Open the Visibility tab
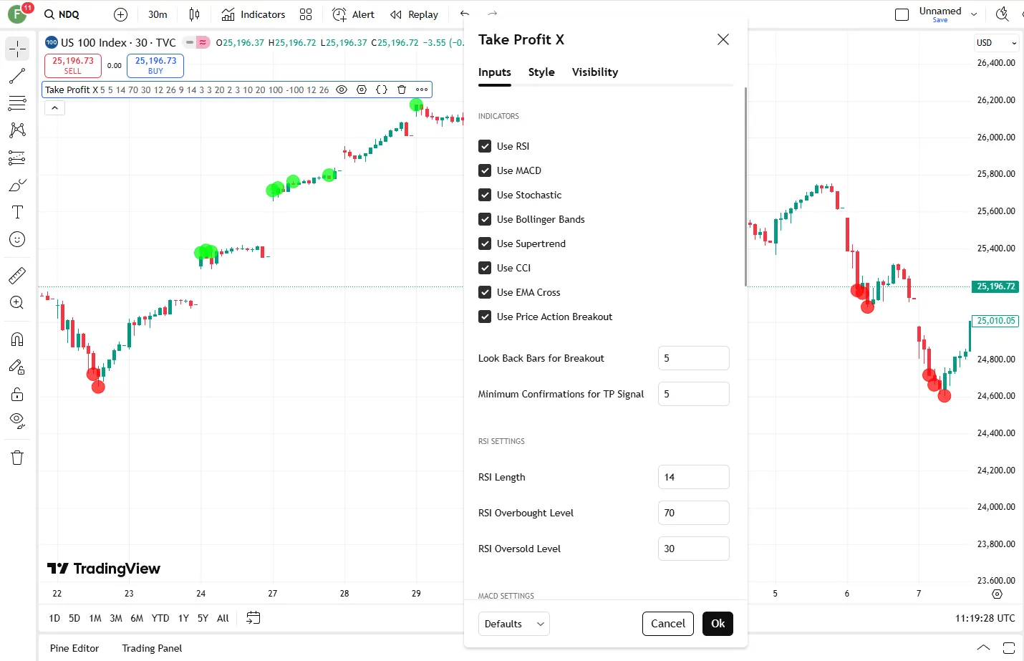The image size is (1024, 661). click(594, 72)
